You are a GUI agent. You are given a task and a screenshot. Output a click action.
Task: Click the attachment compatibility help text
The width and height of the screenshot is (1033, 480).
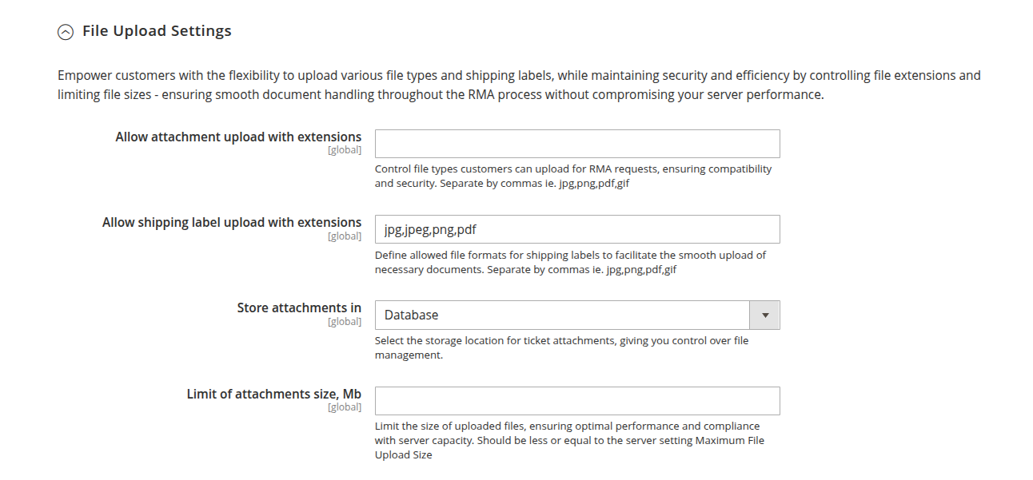(573, 176)
